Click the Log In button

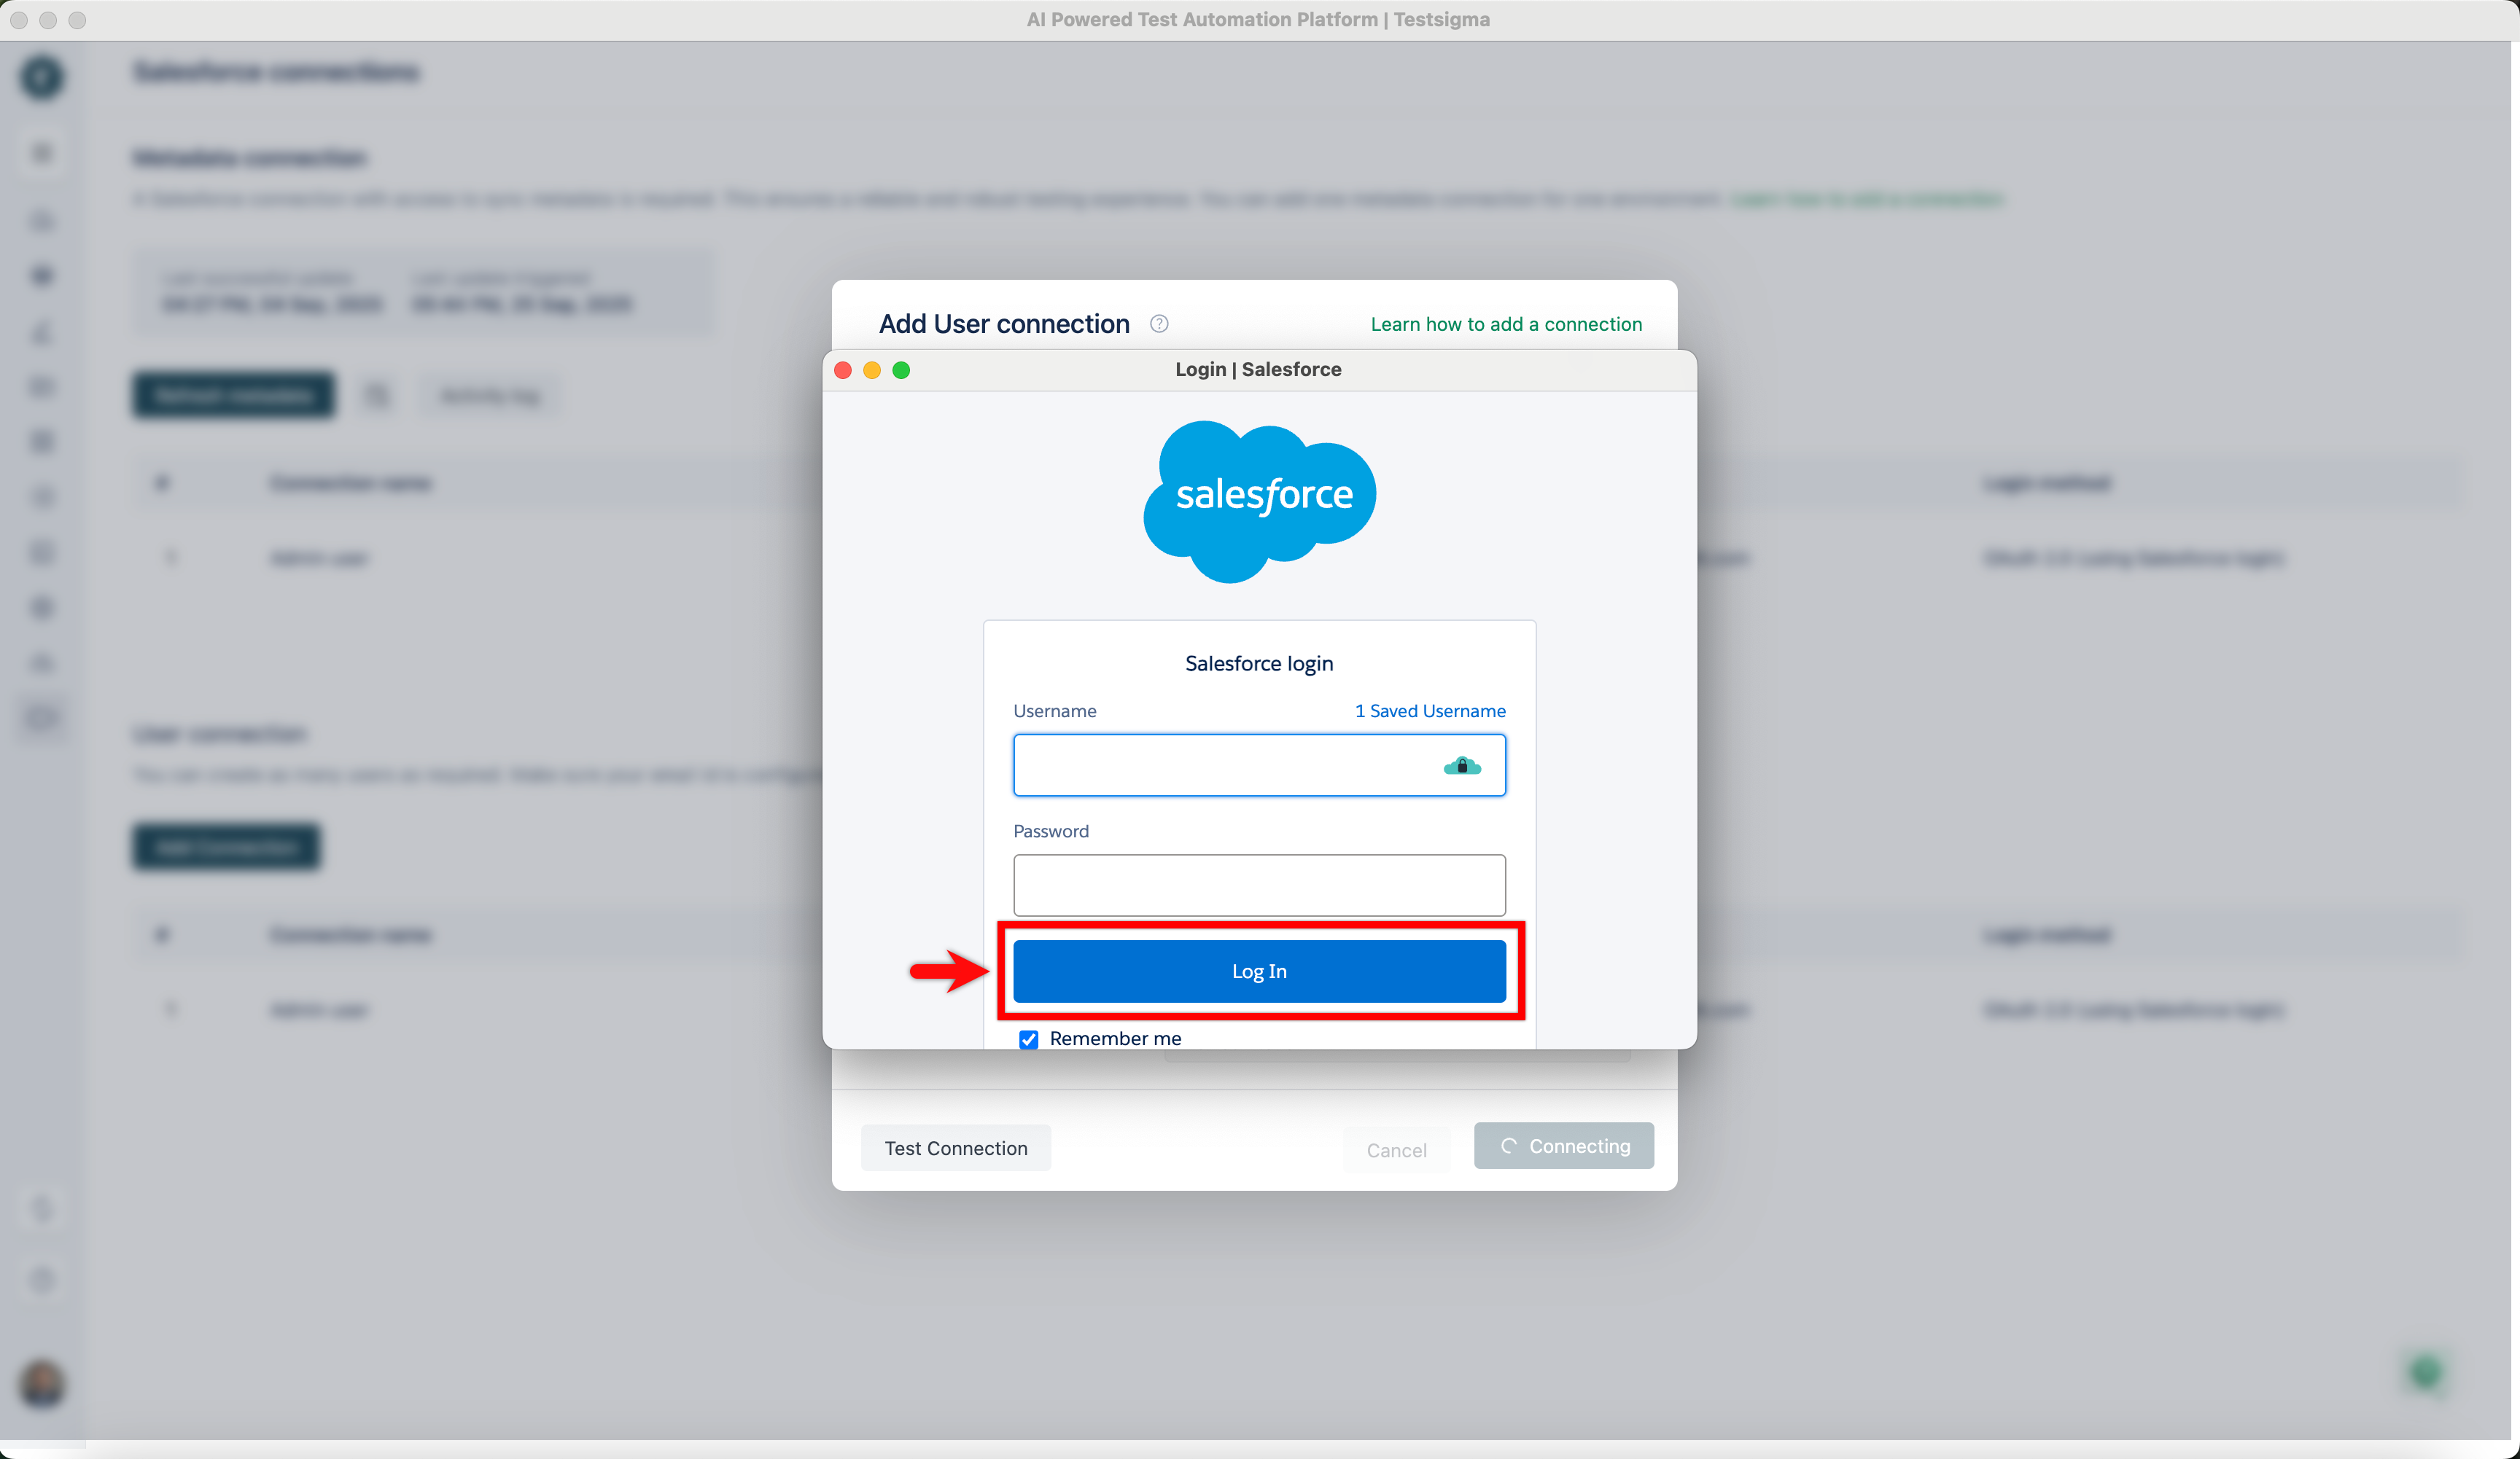click(1259, 970)
